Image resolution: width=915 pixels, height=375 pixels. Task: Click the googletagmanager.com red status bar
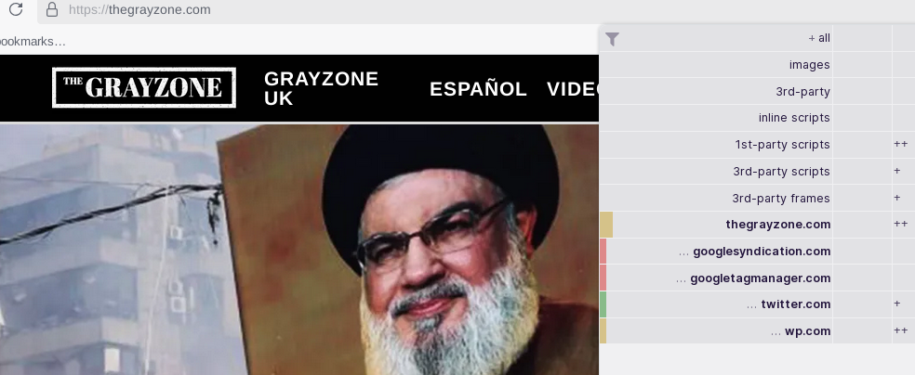click(603, 278)
